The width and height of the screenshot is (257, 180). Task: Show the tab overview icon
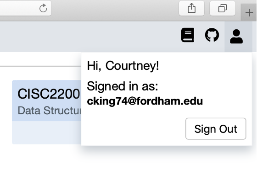(x=223, y=8)
